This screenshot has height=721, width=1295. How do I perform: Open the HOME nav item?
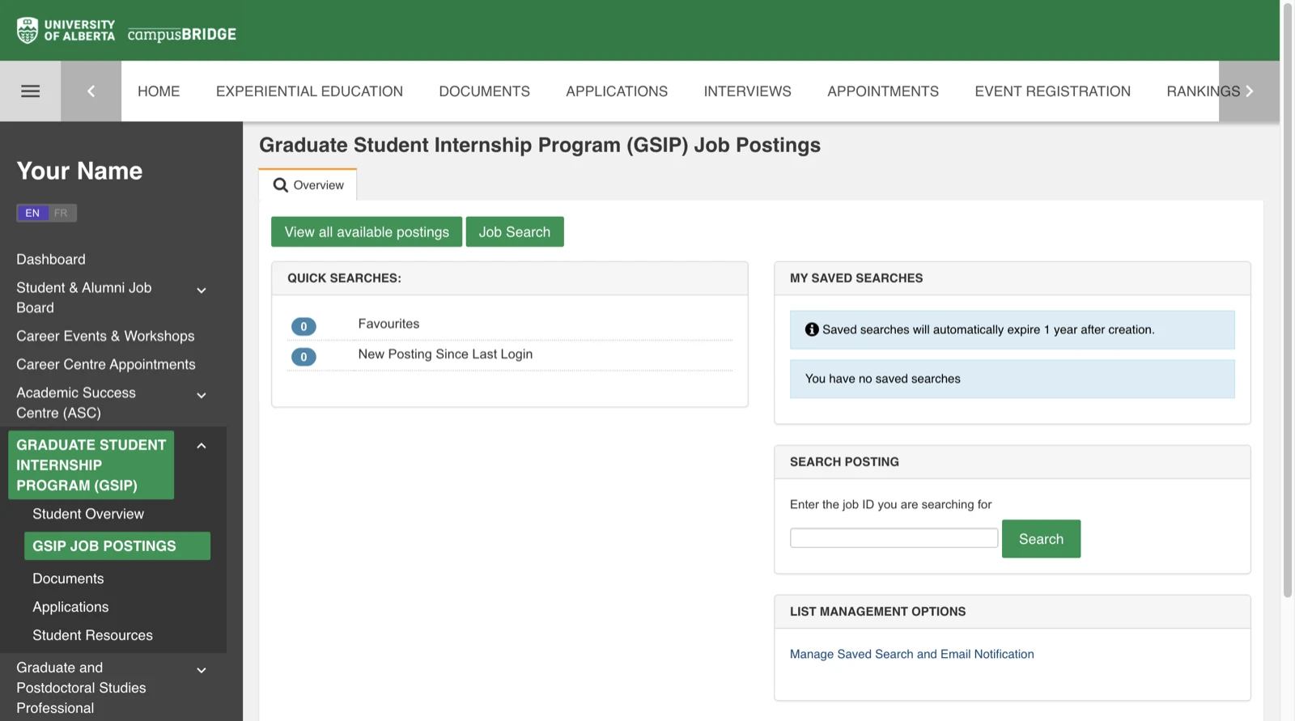click(x=159, y=91)
